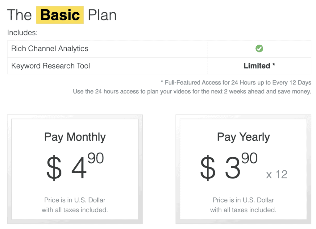The image size is (316, 229).
Task: Click the yellow highlighted Basic label
Action: pos(60,15)
